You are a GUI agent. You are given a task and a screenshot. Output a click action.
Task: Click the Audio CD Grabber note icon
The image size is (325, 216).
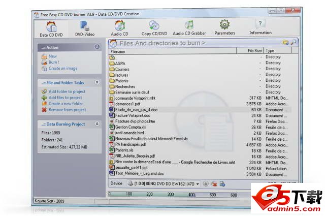pos(189,25)
